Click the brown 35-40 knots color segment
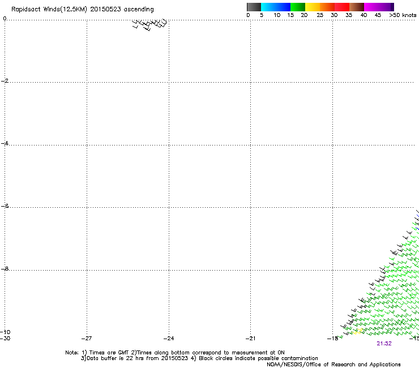 pyautogui.click(x=357, y=7)
